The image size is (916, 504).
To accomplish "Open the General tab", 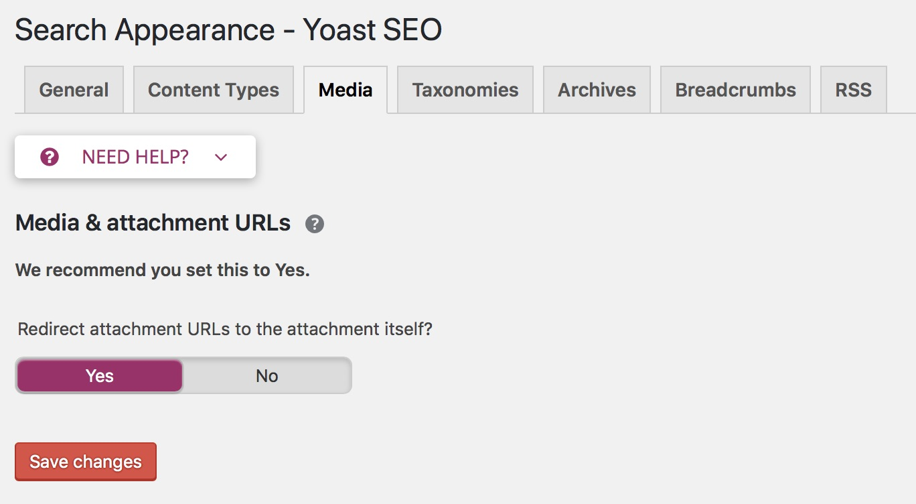I will click(74, 90).
